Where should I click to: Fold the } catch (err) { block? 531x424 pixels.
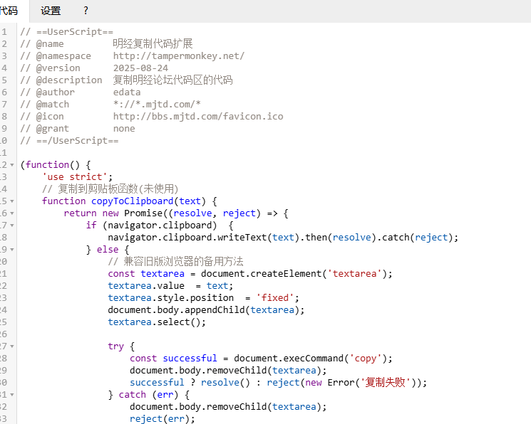12,395
